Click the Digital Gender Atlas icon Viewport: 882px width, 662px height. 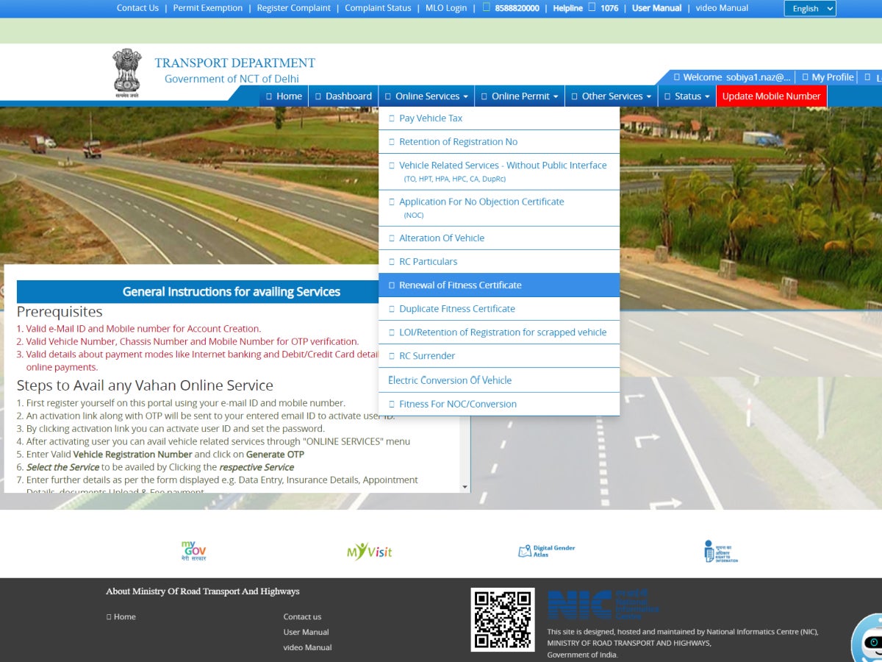click(546, 550)
